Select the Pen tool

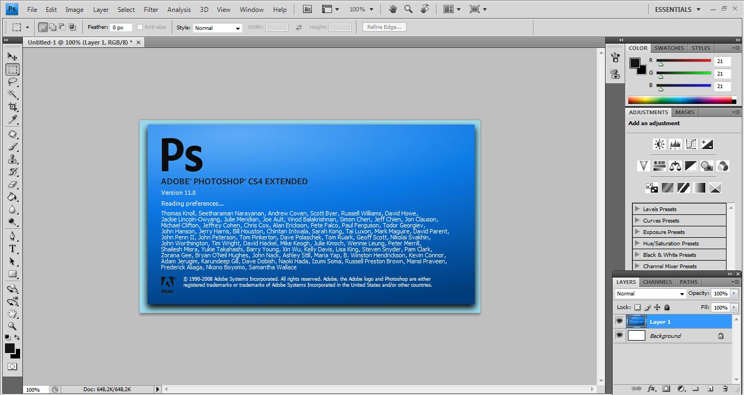coord(13,236)
